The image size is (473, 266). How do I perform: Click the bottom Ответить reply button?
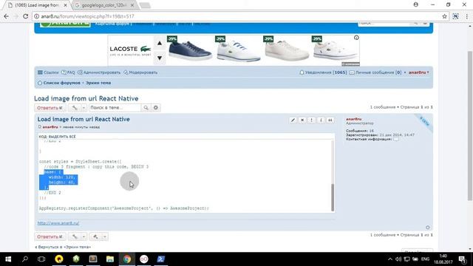point(50,236)
